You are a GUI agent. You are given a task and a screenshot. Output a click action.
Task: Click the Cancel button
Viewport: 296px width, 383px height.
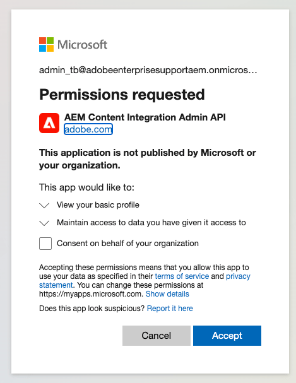point(157,336)
